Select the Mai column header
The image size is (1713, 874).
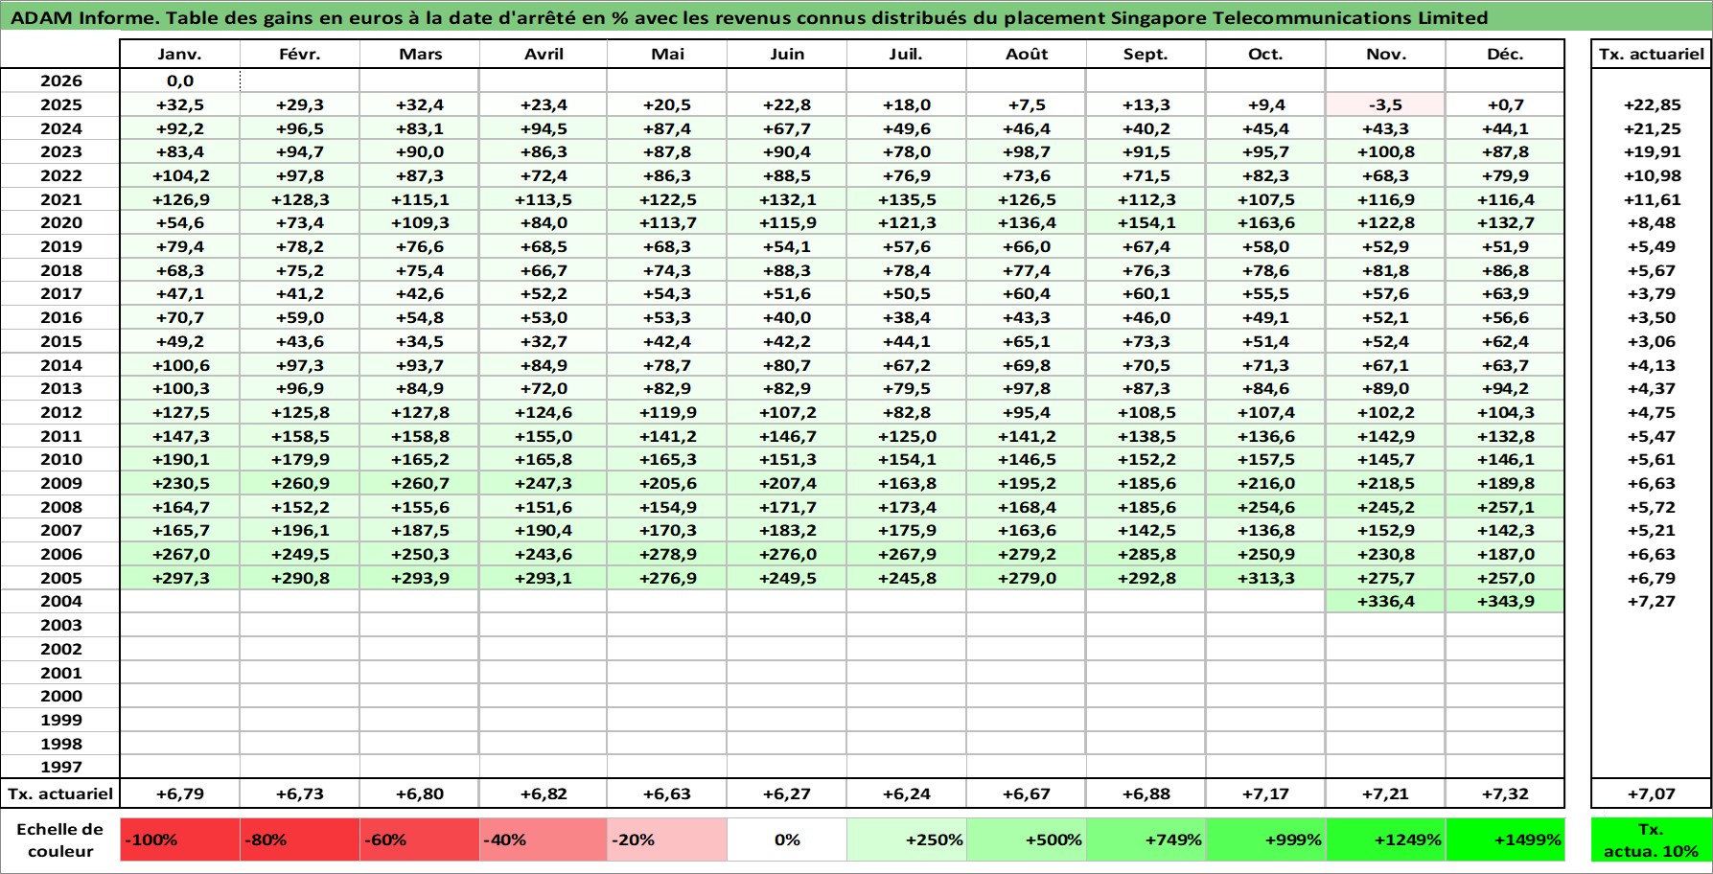(667, 55)
